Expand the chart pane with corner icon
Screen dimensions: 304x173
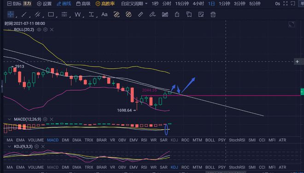292,24
